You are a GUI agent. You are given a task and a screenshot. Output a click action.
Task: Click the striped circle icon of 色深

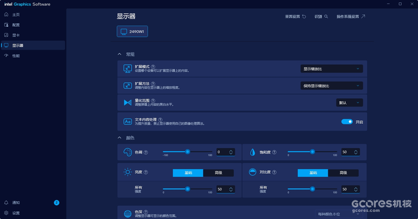[128, 214]
